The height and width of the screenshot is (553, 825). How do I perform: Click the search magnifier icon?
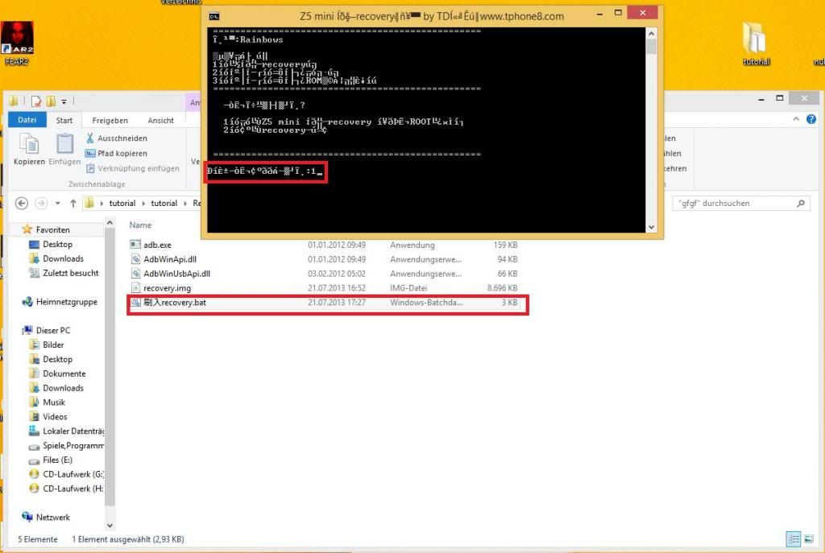pyautogui.click(x=801, y=204)
